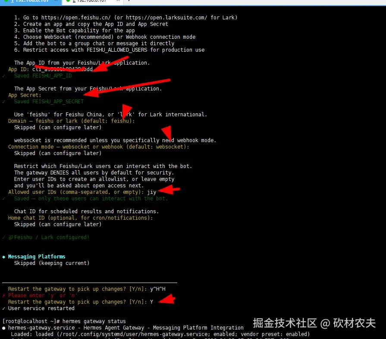Click 'Skipped (can configure later)' under Connection mode
The image size is (386, 339).
(58, 153)
